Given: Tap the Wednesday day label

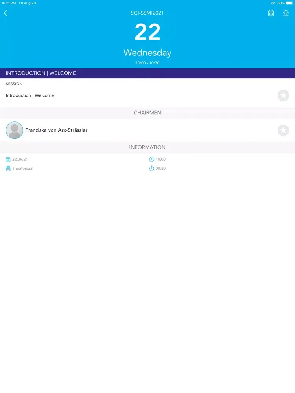Looking at the screenshot, I should [x=147, y=53].
